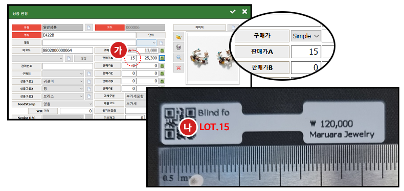This screenshot has height=191, width=404.
Task: Open calculator icon for 판매가A row
Action: coord(162,58)
